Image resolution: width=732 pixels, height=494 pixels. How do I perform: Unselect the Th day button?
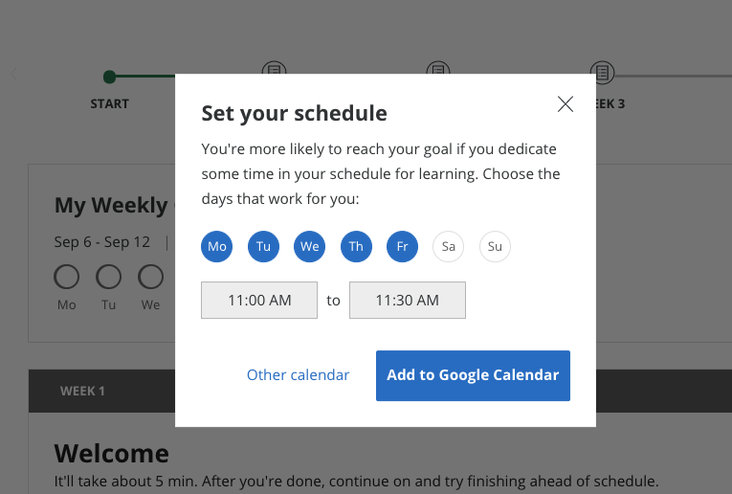(356, 247)
